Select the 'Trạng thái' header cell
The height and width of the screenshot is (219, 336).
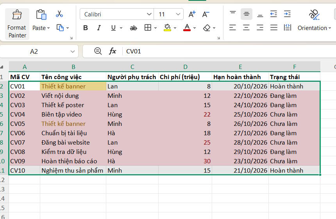tap(295, 77)
